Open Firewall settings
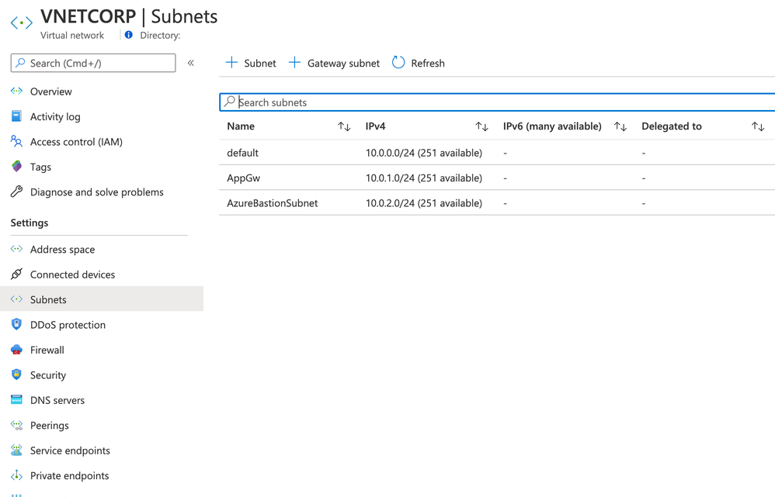This screenshot has width=775, height=497. 47,350
